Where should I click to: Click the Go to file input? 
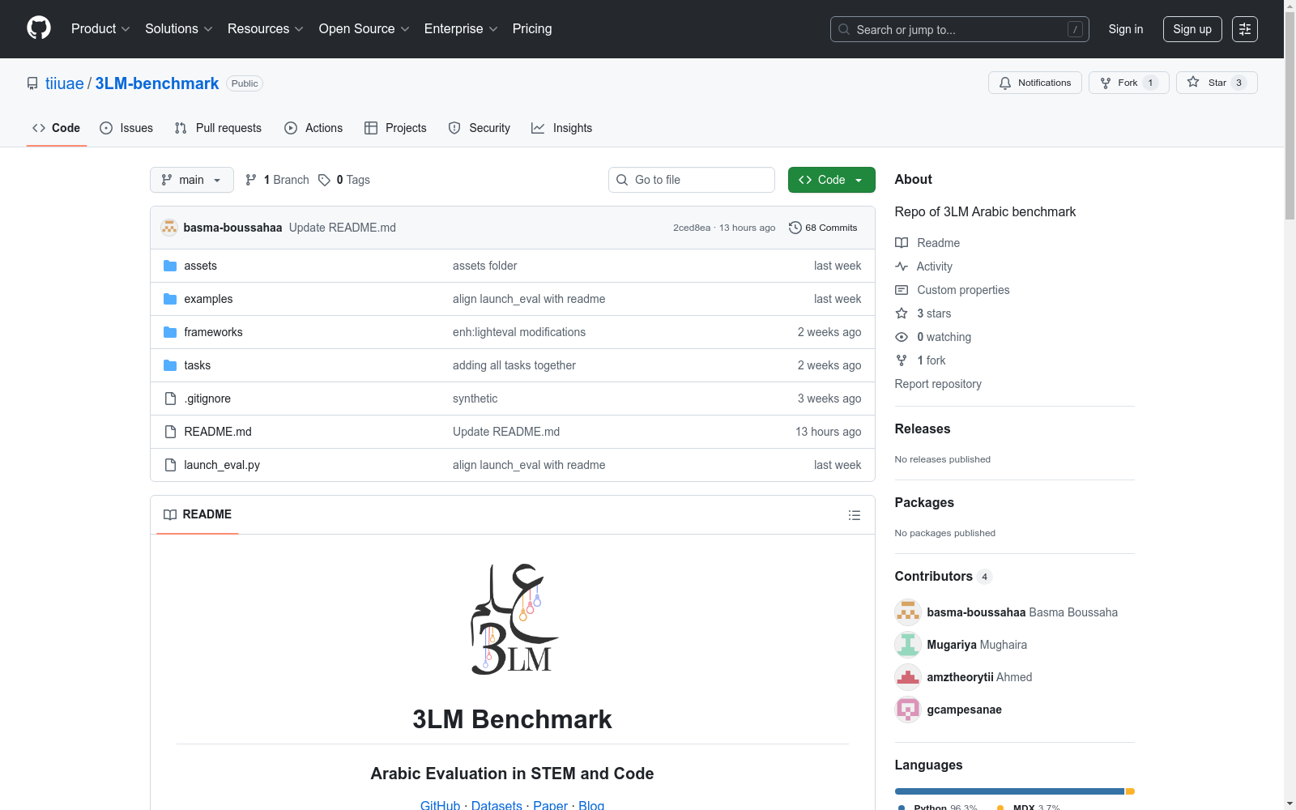(692, 180)
